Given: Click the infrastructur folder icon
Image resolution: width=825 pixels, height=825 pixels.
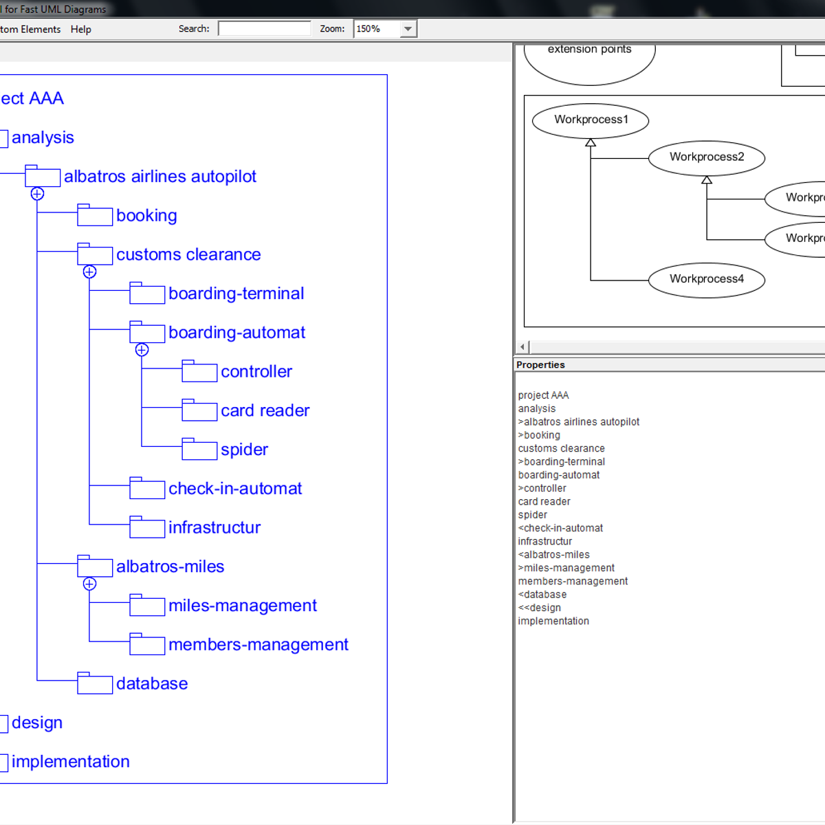Looking at the screenshot, I should point(147,527).
